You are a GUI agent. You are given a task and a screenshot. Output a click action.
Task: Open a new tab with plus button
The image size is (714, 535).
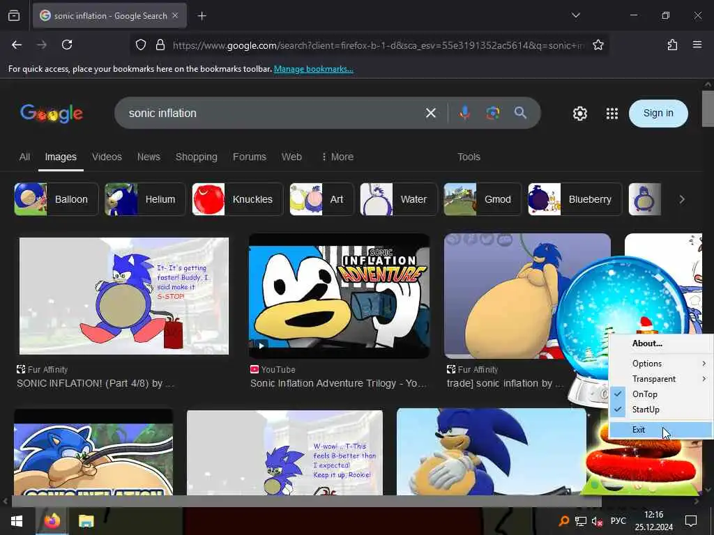pyautogui.click(x=202, y=16)
